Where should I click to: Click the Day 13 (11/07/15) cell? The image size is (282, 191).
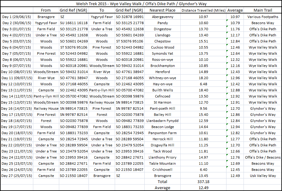[17, 90]
